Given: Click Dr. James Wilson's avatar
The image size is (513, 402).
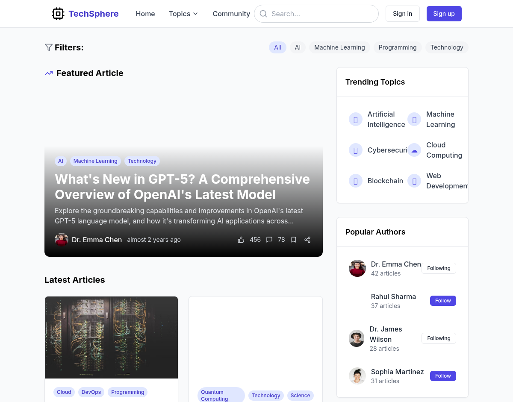Looking at the screenshot, I should click(x=357, y=338).
